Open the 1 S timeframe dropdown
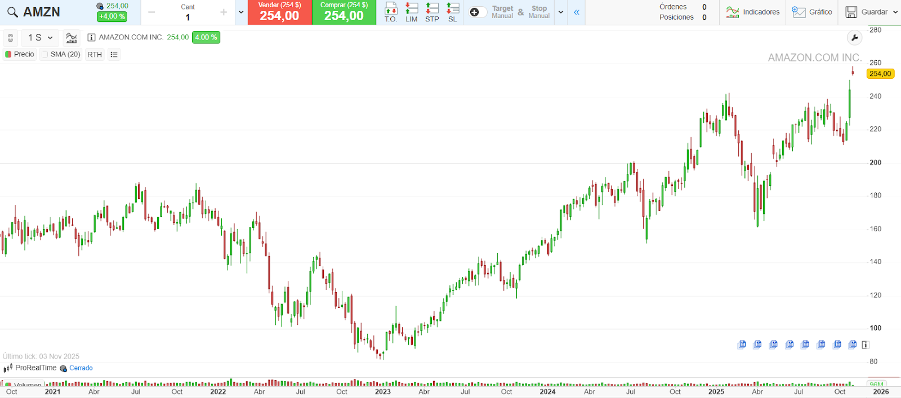The height and width of the screenshot is (398, 901). pyautogui.click(x=40, y=38)
